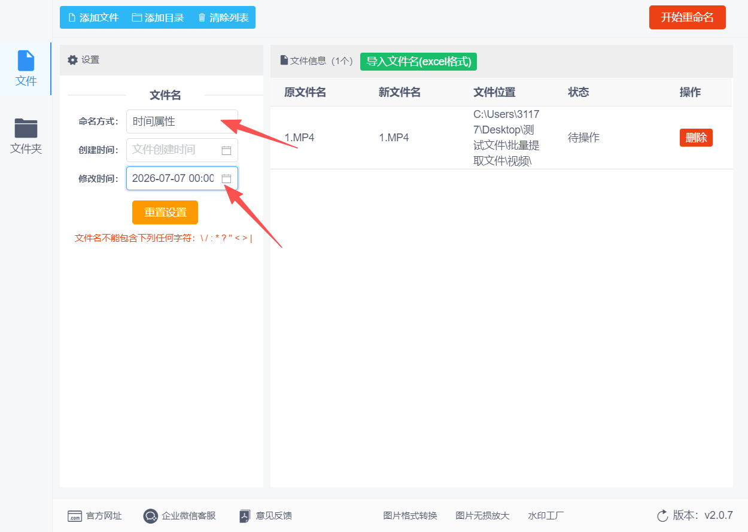Click the 官方网址 website icon

click(x=75, y=516)
